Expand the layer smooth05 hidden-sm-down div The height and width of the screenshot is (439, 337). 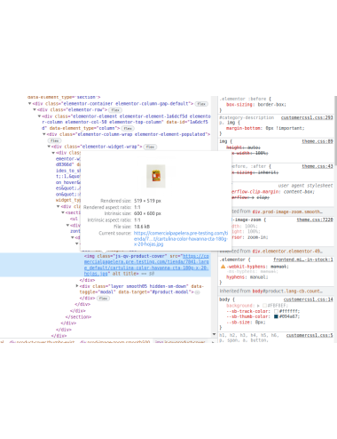click(77, 286)
